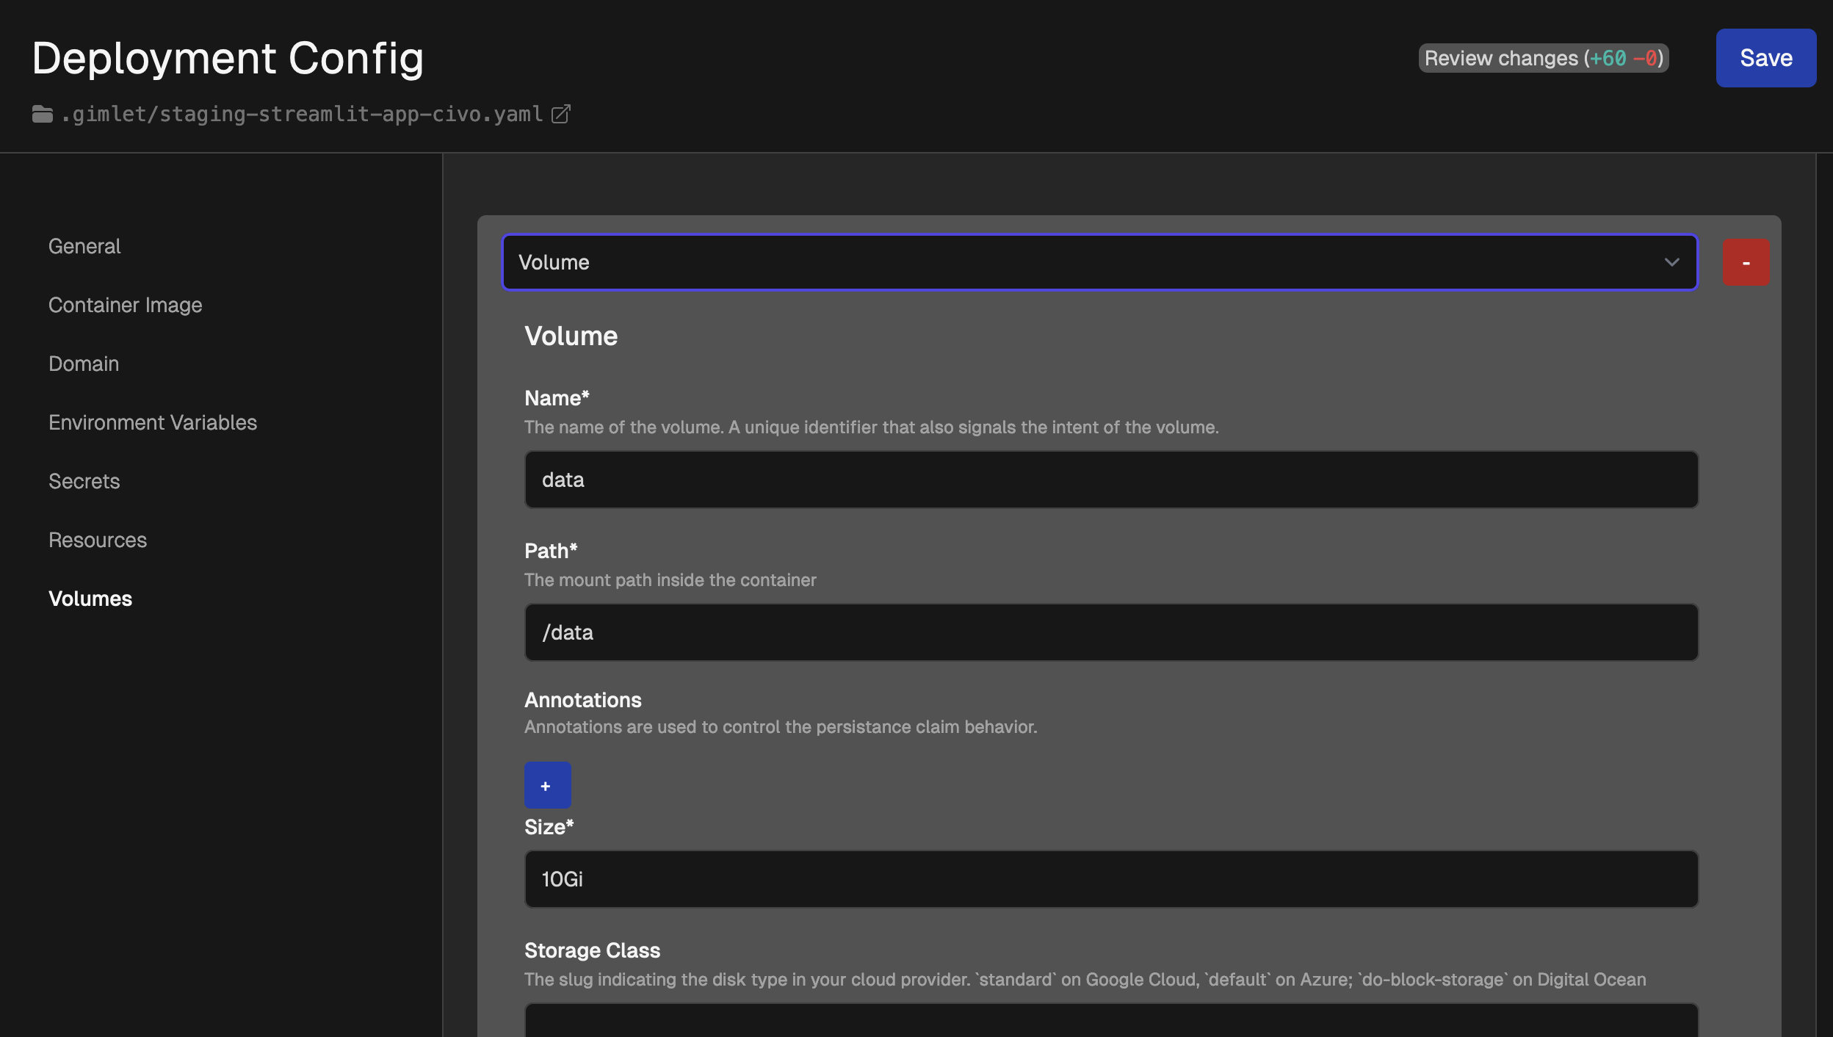Click 'The mount path inside the container' description
The height and width of the screenshot is (1037, 1833).
click(670, 579)
